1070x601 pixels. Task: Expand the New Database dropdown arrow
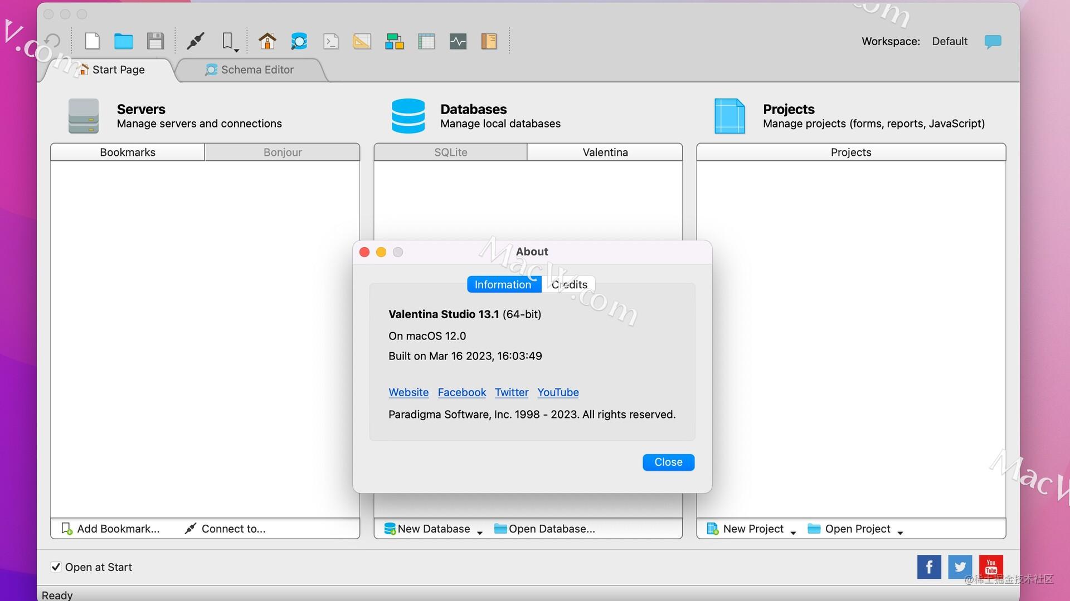tap(480, 533)
